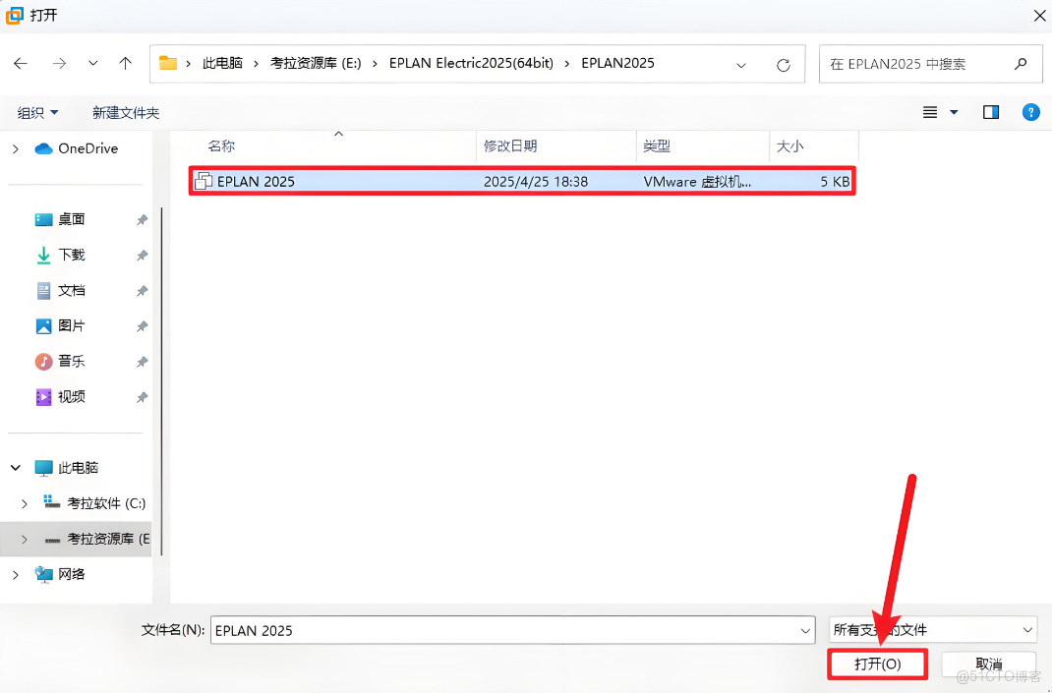The width and height of the screenshot is (1052, 693).
Task: Click inside the EPLAN2025 search box
Action: 924,63
